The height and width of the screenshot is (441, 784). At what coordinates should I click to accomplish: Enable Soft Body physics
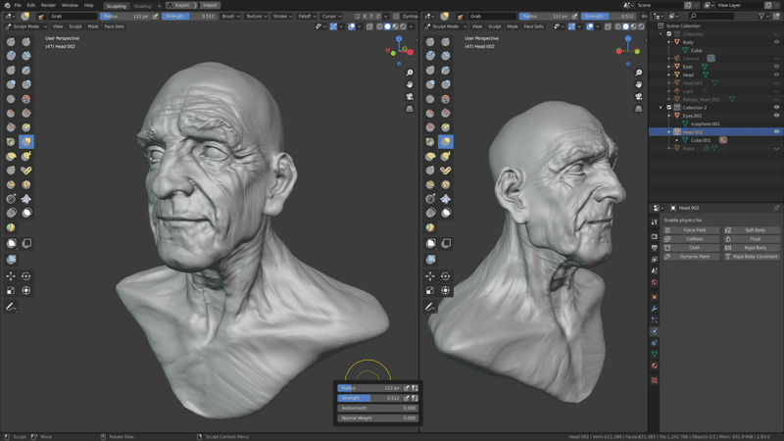(752, 230)
